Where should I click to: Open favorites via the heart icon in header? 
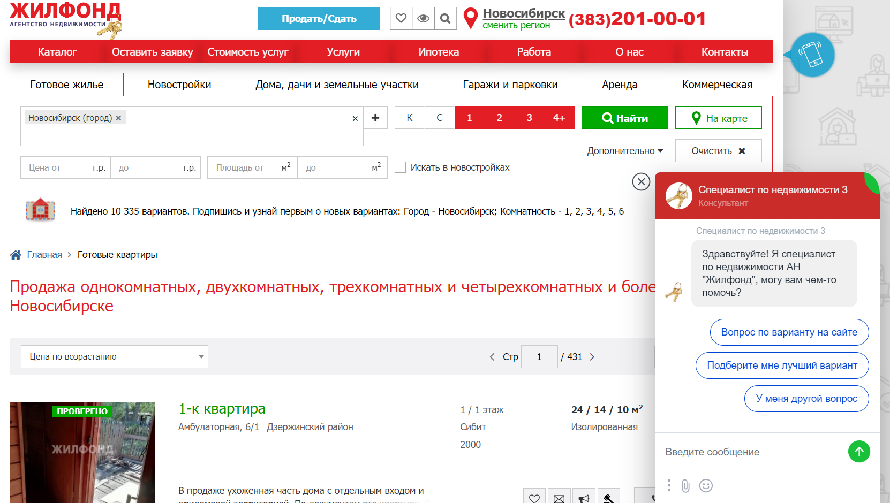pos(401,18)
